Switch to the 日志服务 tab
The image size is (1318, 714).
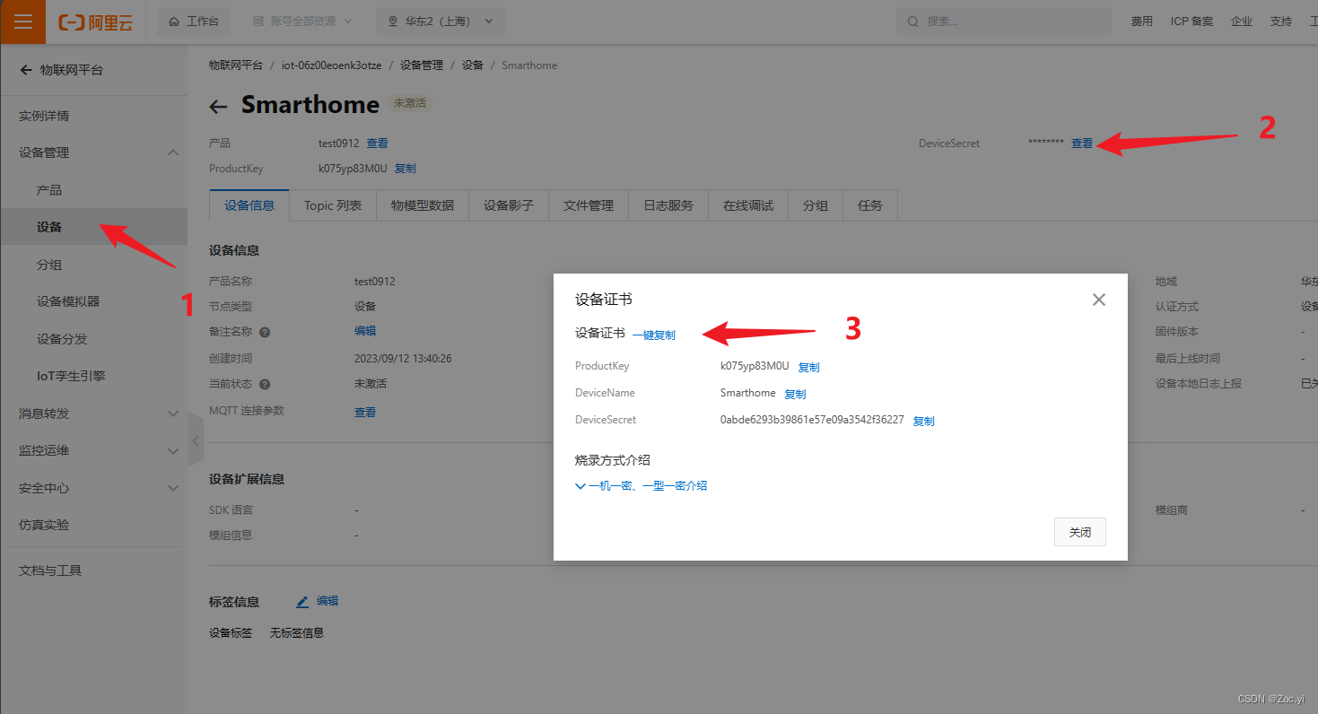tap(668, 205)
